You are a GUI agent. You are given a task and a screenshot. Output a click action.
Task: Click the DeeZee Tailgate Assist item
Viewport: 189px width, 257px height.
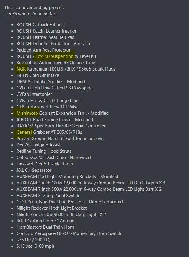point(39,145)
